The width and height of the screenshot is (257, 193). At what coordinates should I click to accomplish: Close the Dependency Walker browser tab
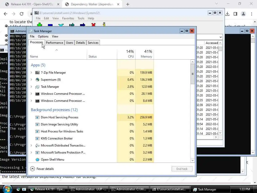click(118, 5)
